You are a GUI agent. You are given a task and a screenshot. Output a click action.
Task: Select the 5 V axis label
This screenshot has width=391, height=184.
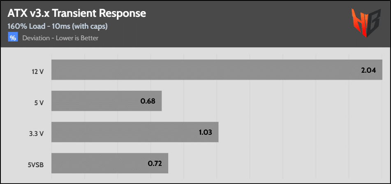[39, 102]
